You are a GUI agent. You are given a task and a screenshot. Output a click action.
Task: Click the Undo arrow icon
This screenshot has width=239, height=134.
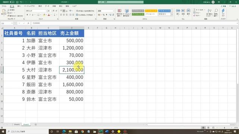tap(21, 2)
